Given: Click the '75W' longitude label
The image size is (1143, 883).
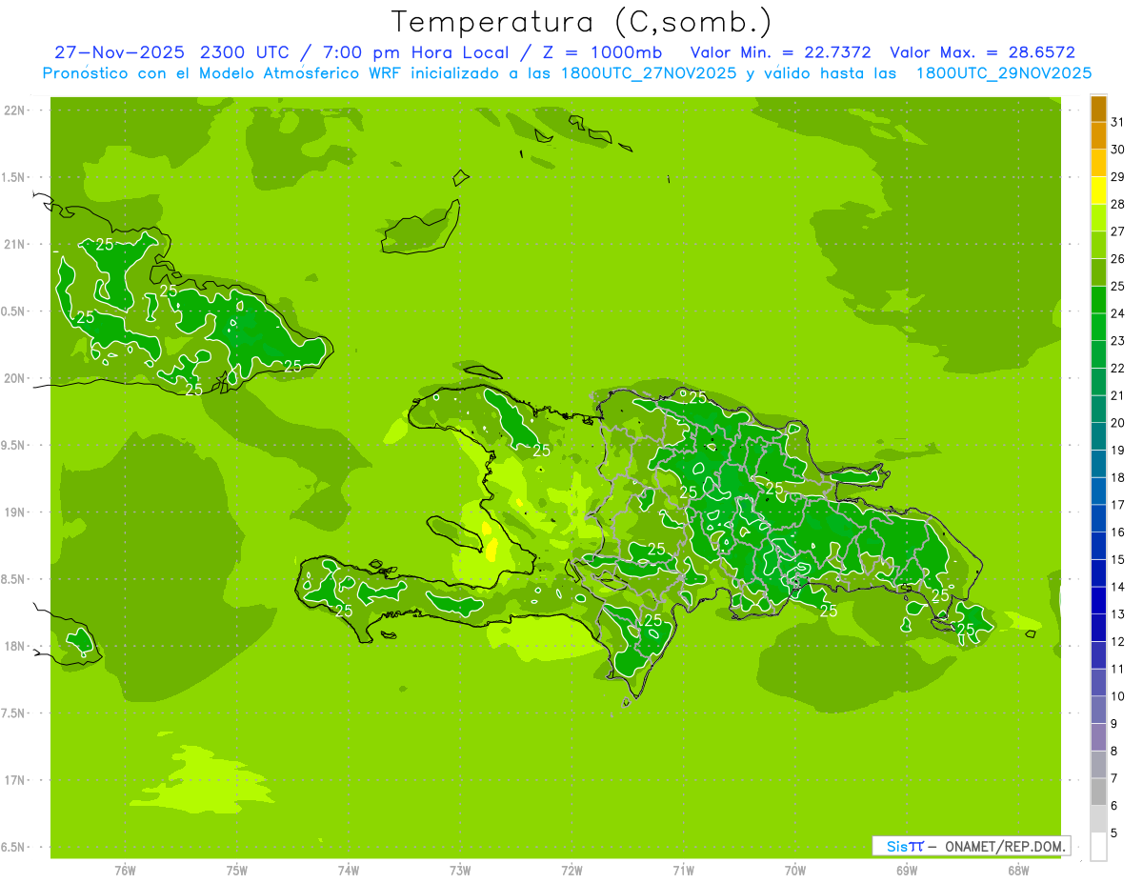Looking at the screenshot, I should click(236, 871).
